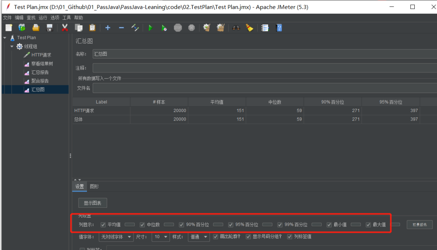Toggle the 90% 百分位 checkbox

pyautogui.click(x=181, y=225)
